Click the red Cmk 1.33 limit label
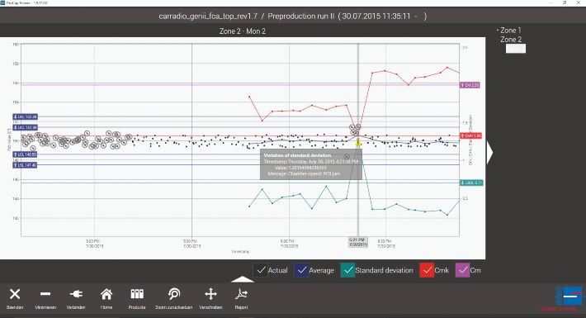The image size is (586, 318). tap(471, 135)
